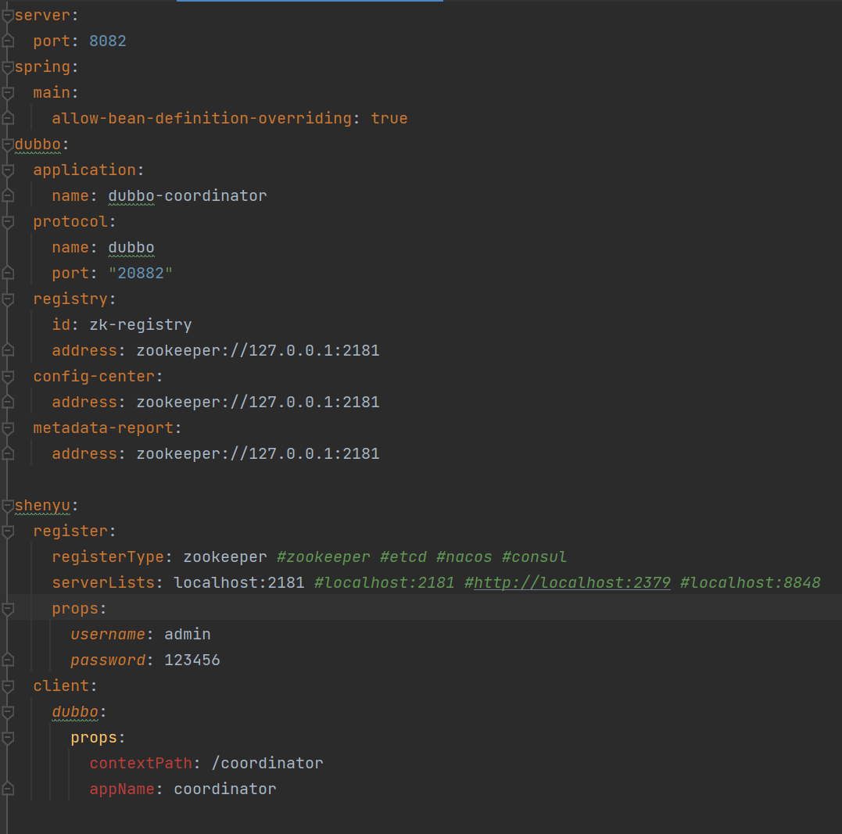The image size is (842, 834).
Task: Collapse the client section fold marker
Action: coord(8,685)
